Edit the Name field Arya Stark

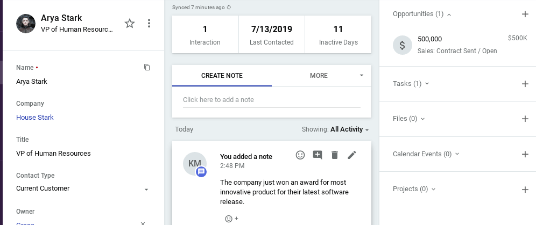[31, 82]
